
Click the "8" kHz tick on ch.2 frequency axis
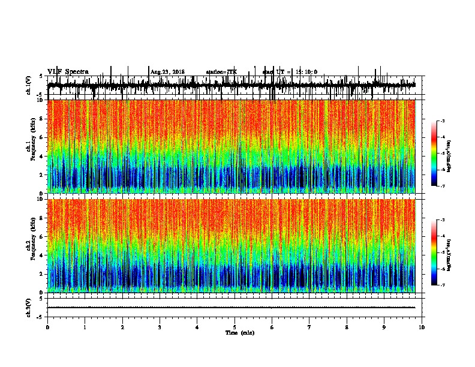coord(41,218)
